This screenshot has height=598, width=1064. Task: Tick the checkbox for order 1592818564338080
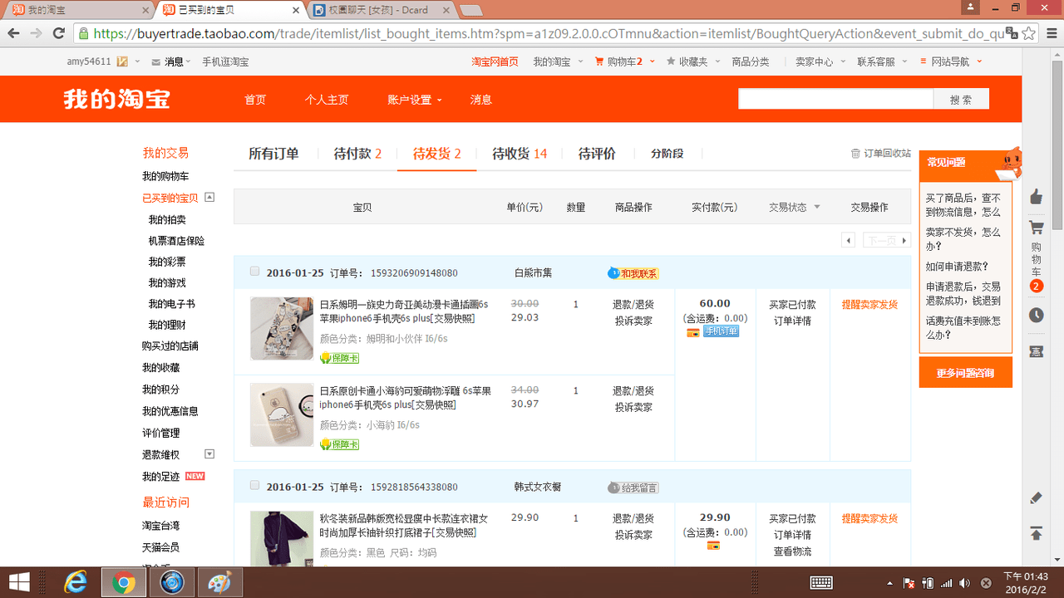[254, 486]
